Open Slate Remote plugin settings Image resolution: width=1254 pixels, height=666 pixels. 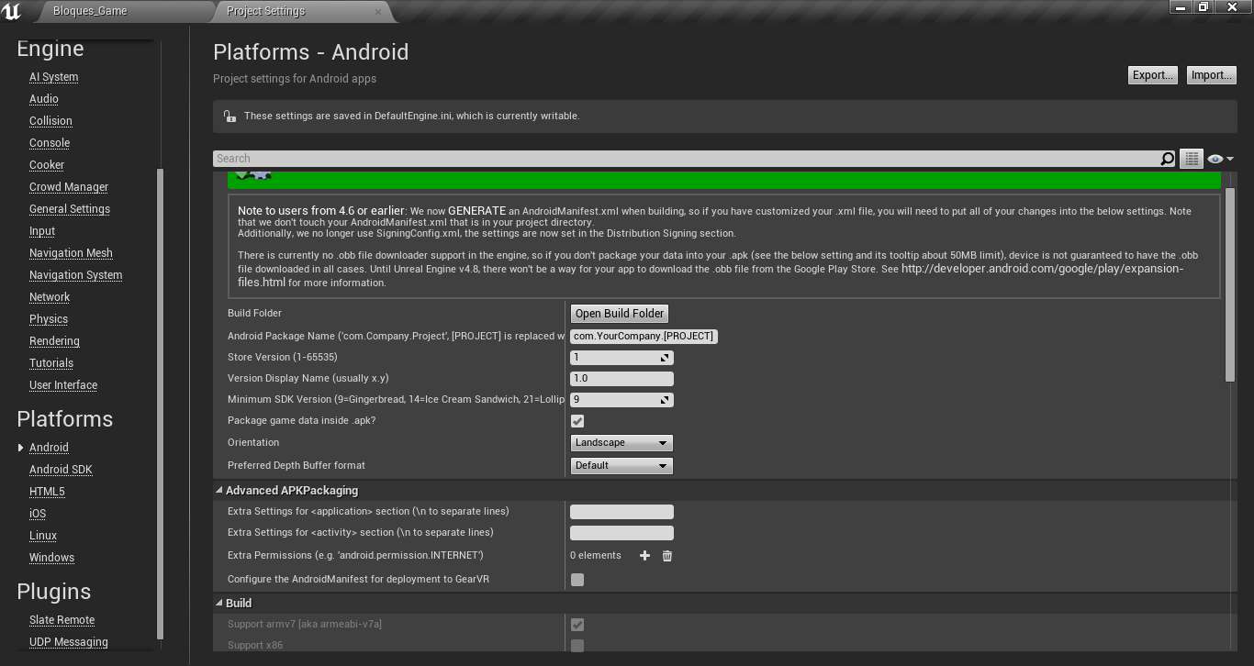[x=62, y=620]
